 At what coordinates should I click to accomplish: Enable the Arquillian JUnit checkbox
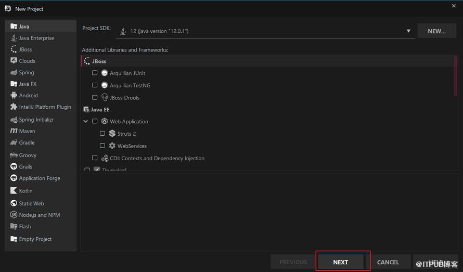coord(95,73)
